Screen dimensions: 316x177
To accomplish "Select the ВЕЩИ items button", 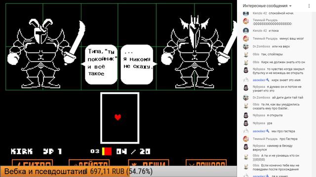I will (149, 163).
